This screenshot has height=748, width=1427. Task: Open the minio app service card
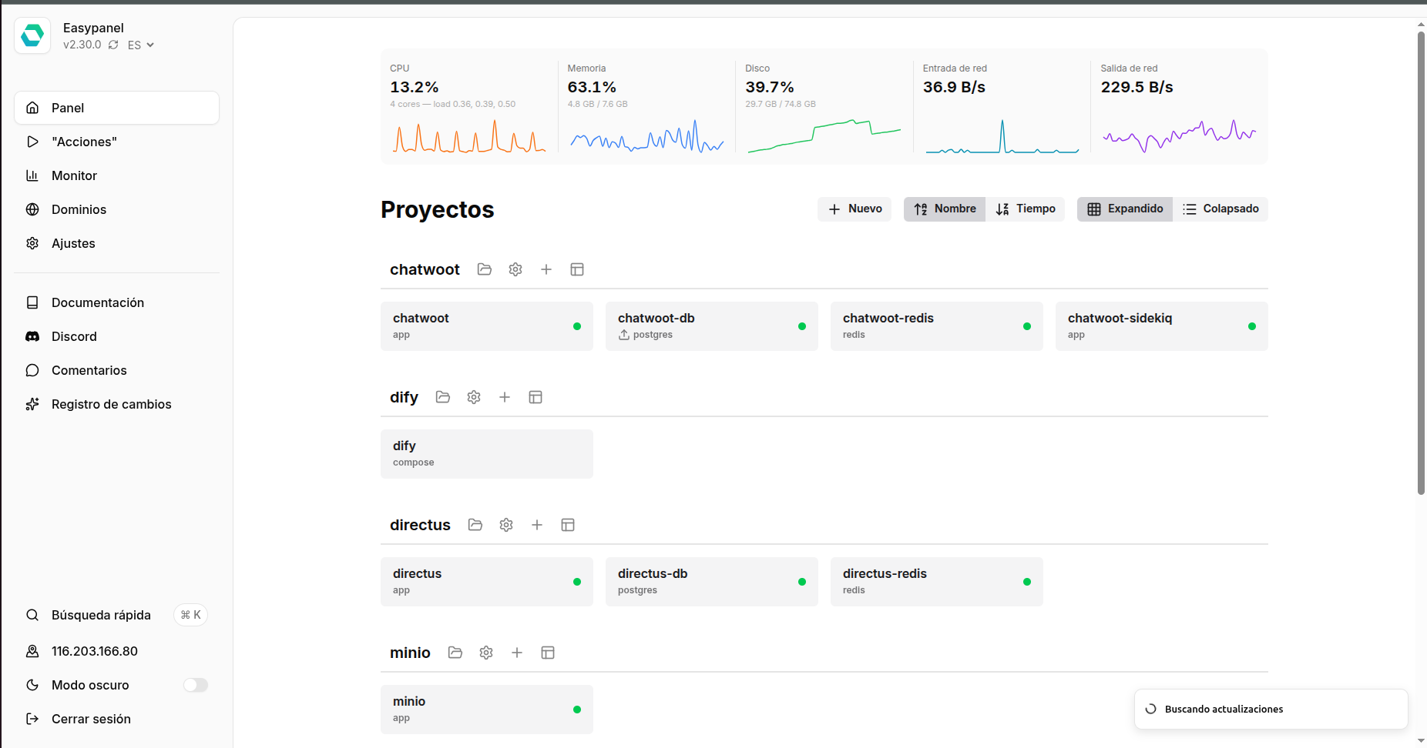(487, 710)
